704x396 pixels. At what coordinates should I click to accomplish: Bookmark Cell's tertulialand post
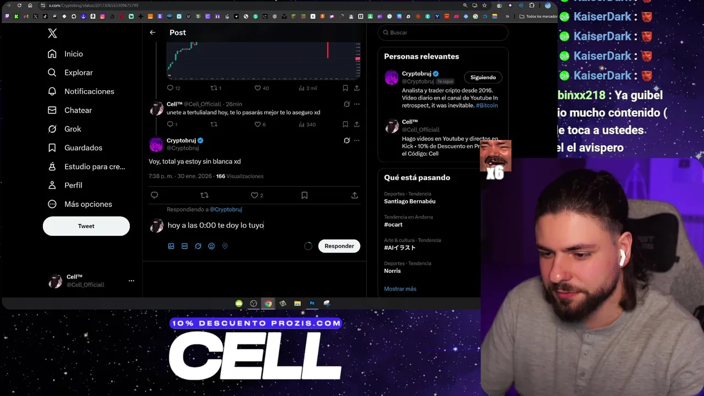[x=345, y=124]
